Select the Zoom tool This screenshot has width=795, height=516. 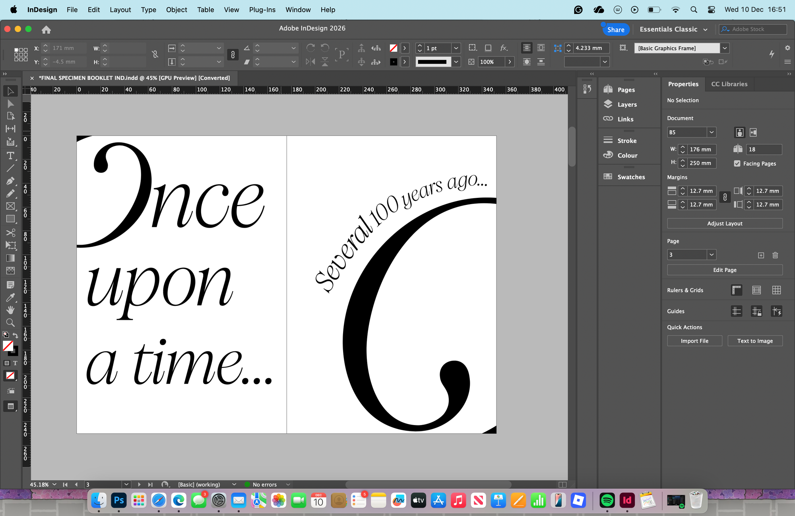(10, 323)
